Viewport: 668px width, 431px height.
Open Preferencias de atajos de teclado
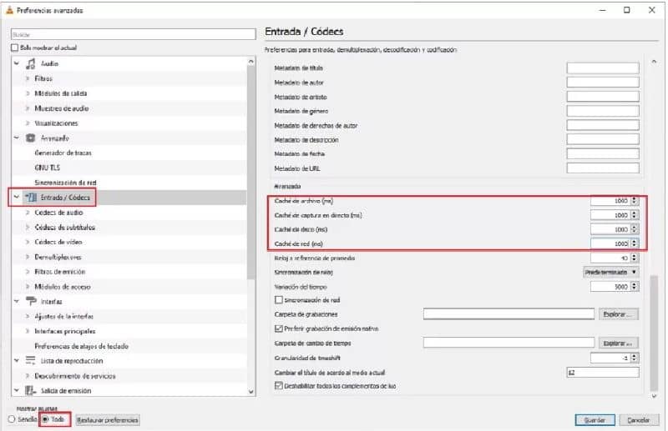pyautogui.click(x=81, y=346)
